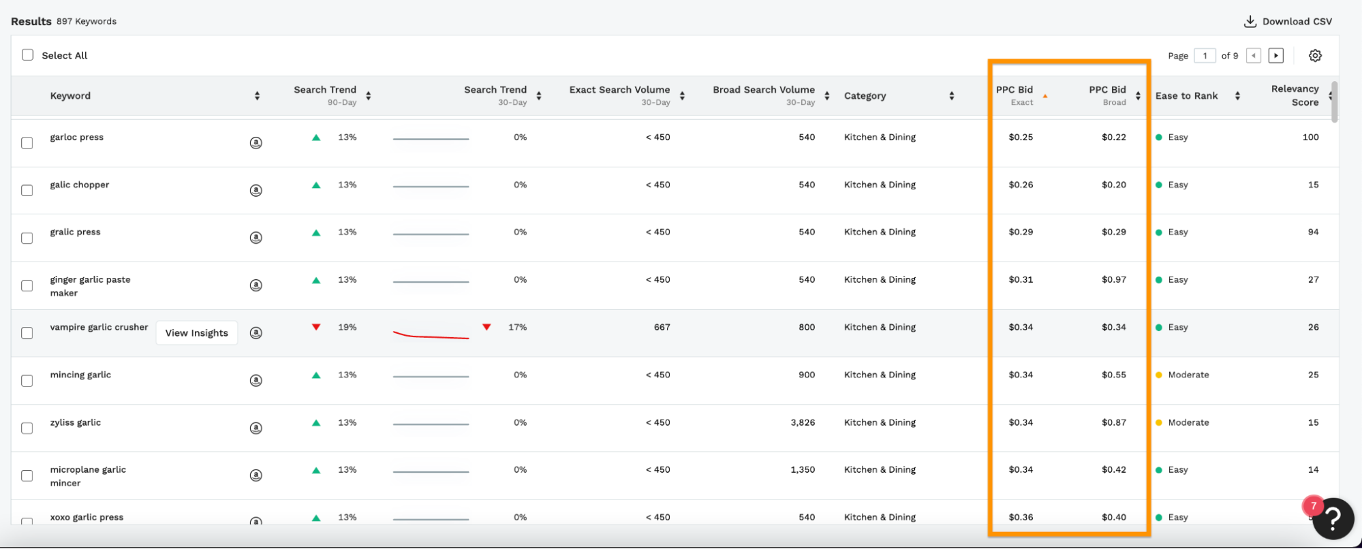
Task: Go to previous results page arrow
Action: 1253,56
